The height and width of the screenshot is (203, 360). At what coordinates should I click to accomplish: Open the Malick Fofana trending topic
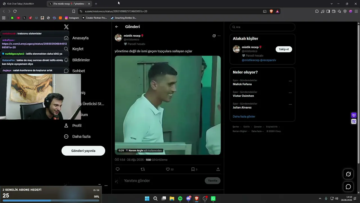(242, 84)
